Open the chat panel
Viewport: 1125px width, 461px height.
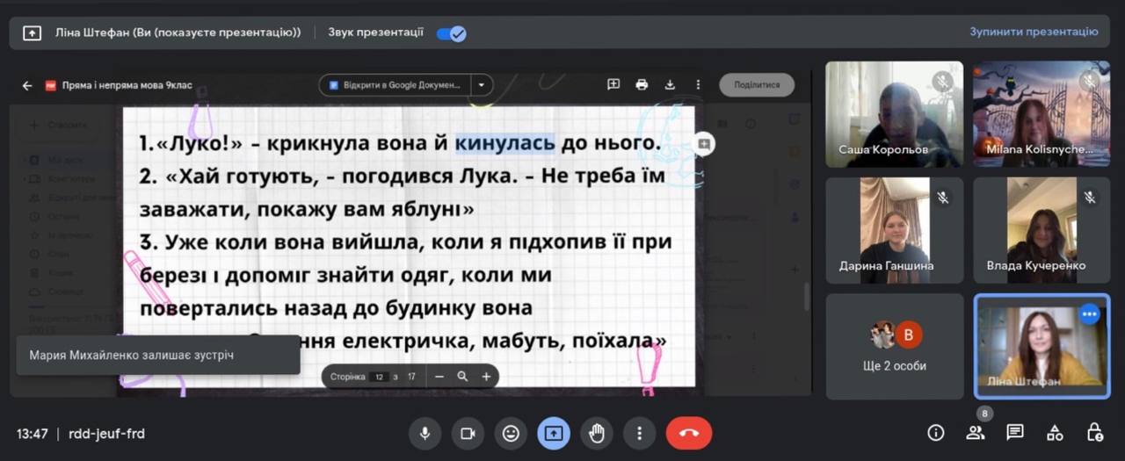(x=1015, y=432)
